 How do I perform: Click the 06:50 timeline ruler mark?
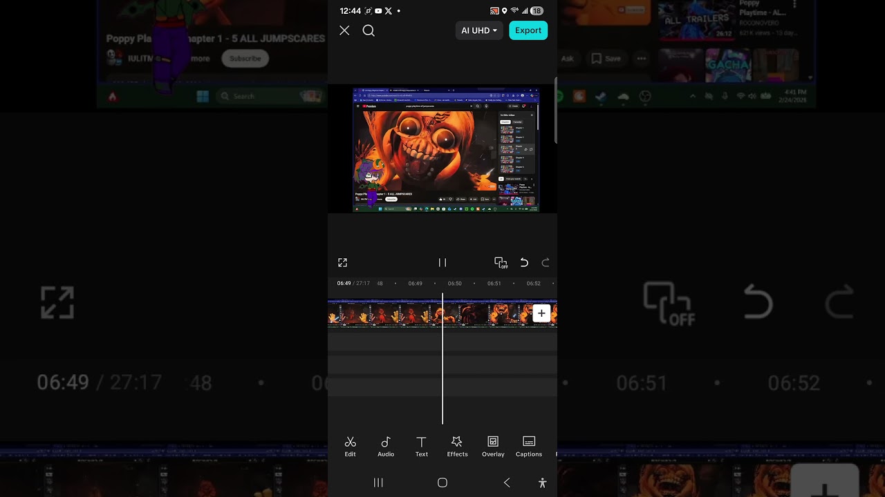tap(454, 283)
